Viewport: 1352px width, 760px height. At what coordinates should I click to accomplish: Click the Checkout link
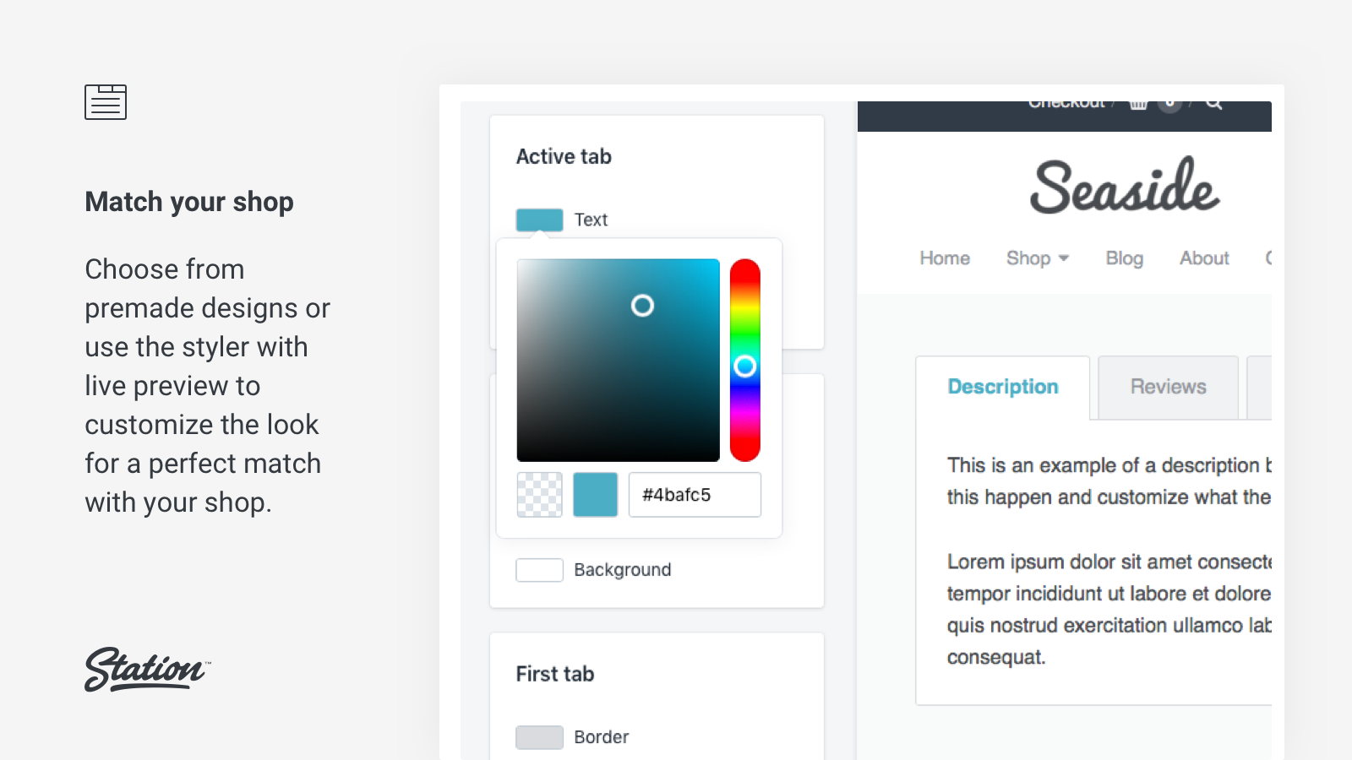click(1066, 101)
